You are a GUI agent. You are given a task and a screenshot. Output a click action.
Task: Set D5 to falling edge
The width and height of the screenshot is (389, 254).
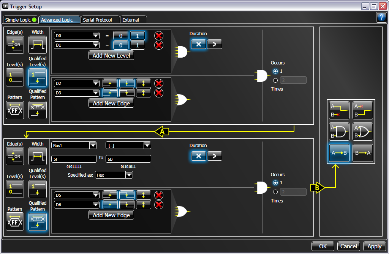pyautogui.click(x=127, y=195)
